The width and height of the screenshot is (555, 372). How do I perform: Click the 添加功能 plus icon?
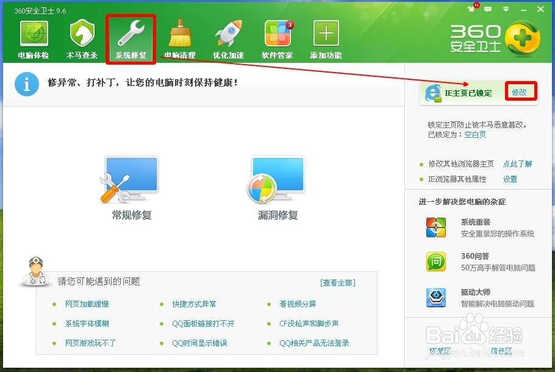[x=326, y=34]
